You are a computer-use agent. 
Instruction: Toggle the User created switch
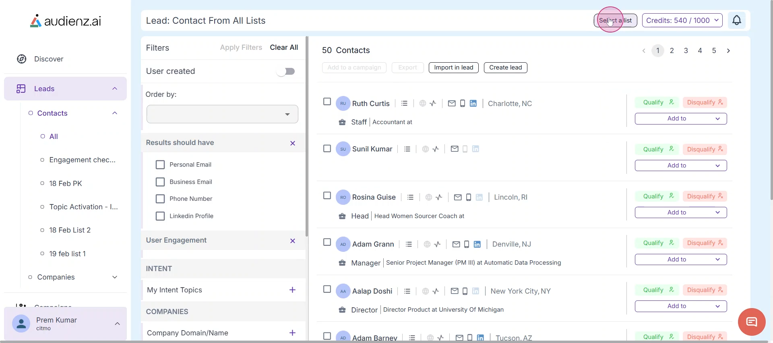286,71
